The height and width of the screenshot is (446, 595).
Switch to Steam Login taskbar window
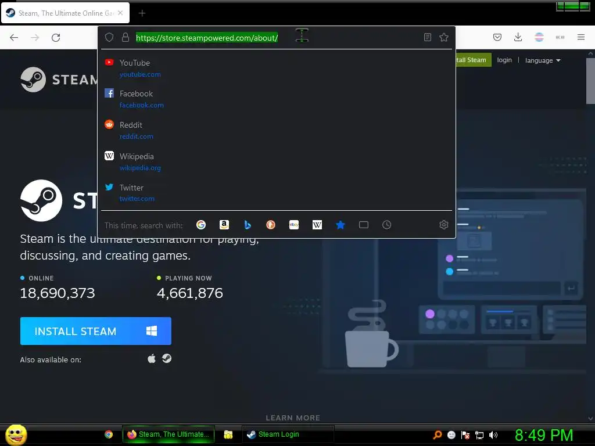click(288, 434)
